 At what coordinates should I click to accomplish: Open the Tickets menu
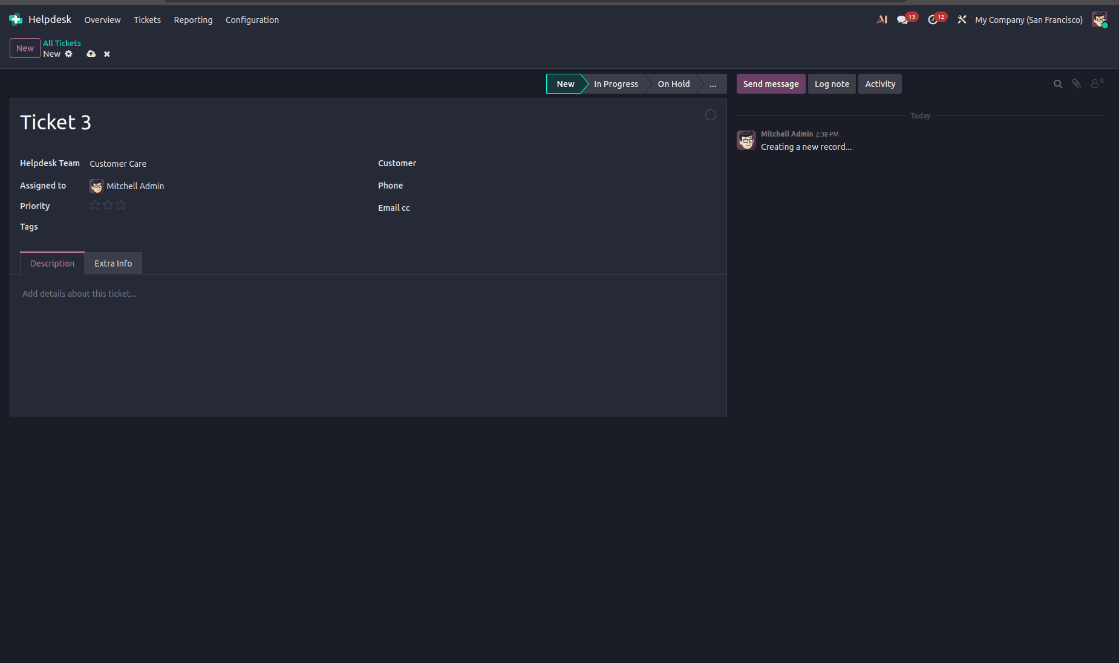coord(147,19)
